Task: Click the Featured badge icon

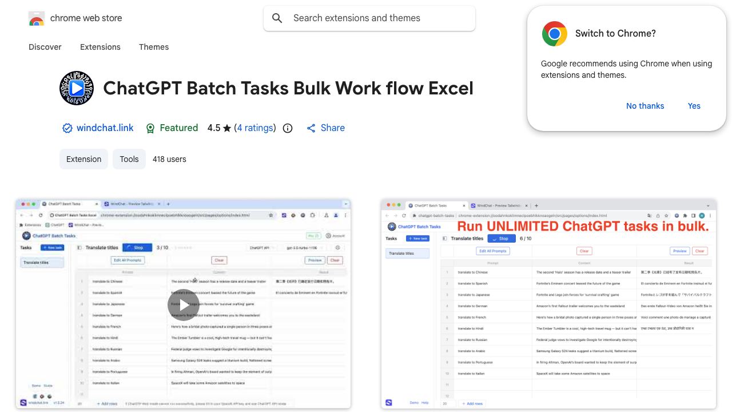Action: tap(150, 128)
